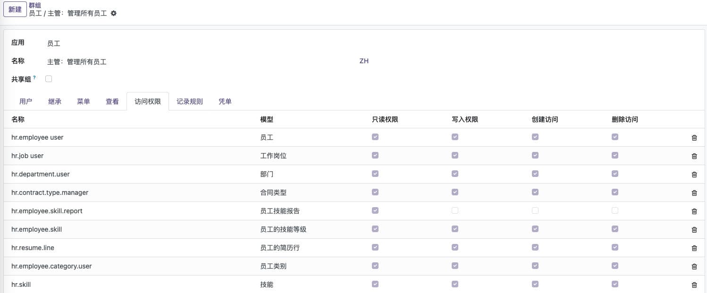
Task: Click the 新建 button
Action: point(15,9)
